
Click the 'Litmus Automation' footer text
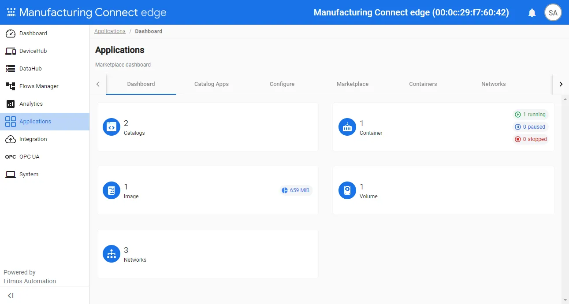click(x=30, y=281)
